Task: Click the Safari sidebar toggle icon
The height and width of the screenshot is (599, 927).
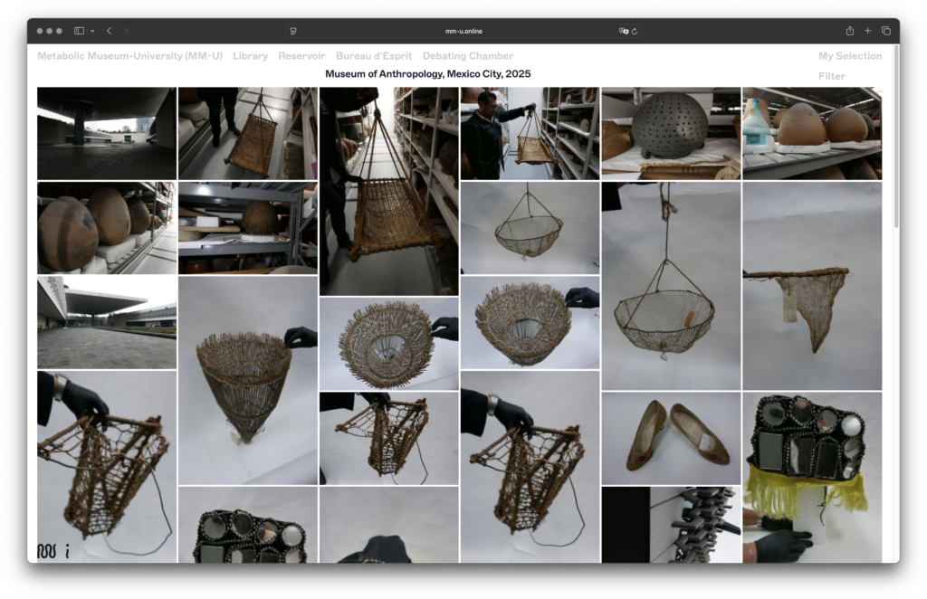Action: click(79, 31)
